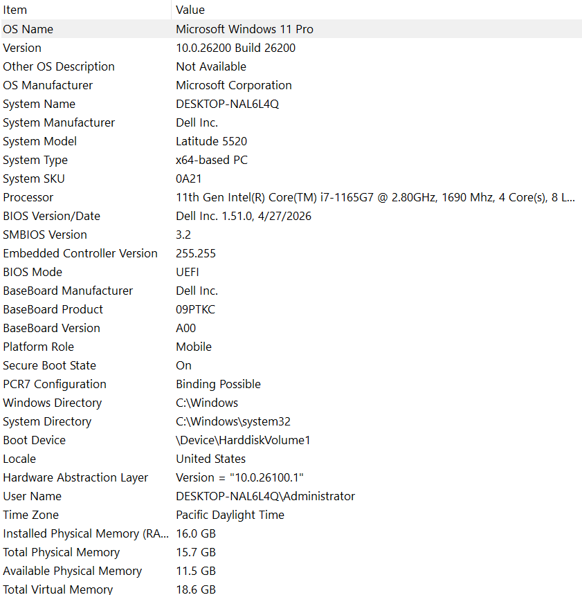Select the Hardware Abstraction Layer row
Image resolution: width=582 pixels, height=595 pixels.
[x=291, y=477]
